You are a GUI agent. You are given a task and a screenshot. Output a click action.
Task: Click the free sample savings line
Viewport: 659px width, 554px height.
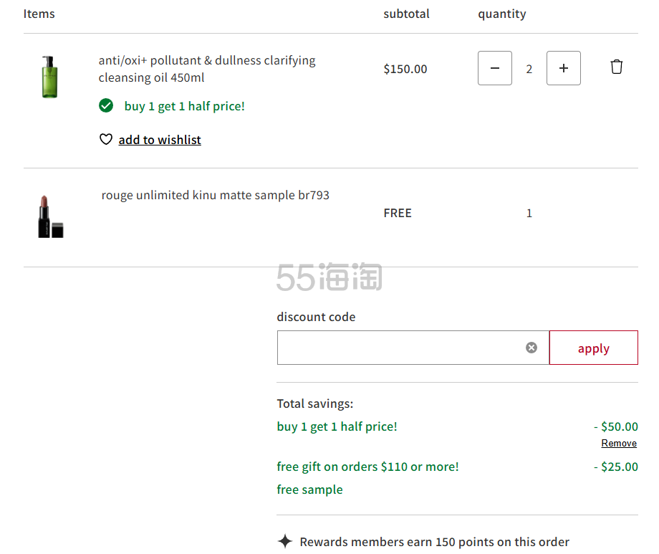click(309, 489)
